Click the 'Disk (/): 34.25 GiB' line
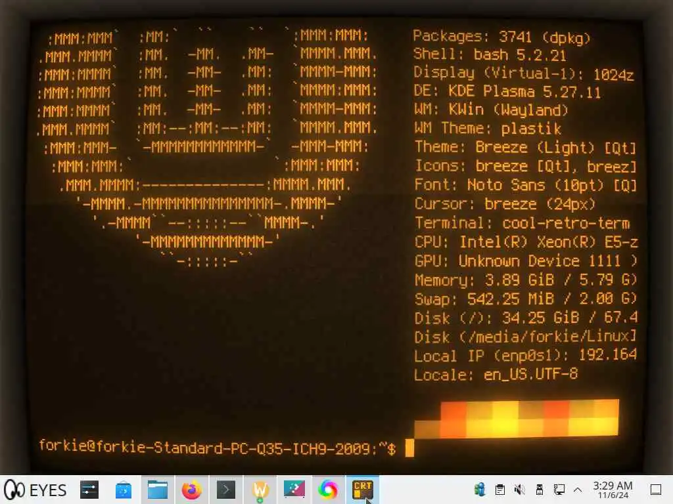The height and width of the screenshot is (504, 673). (x=526, y=318)
